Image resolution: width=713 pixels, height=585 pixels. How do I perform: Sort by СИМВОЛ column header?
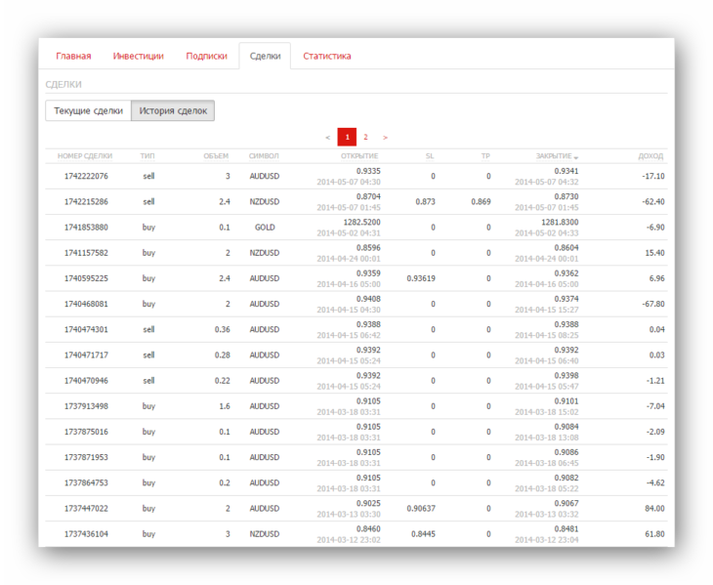tap(264, 156)
